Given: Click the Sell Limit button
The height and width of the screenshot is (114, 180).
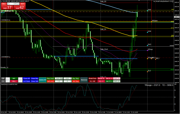Looking at the screenshot, I should click(51, 81).
